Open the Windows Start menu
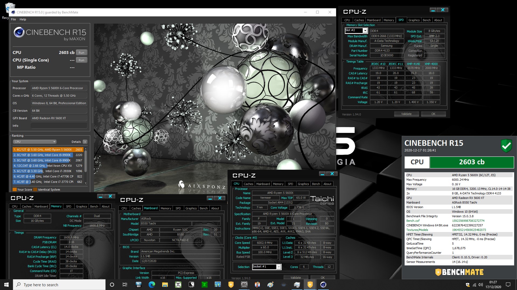517x290 pixels. [6, 285]
